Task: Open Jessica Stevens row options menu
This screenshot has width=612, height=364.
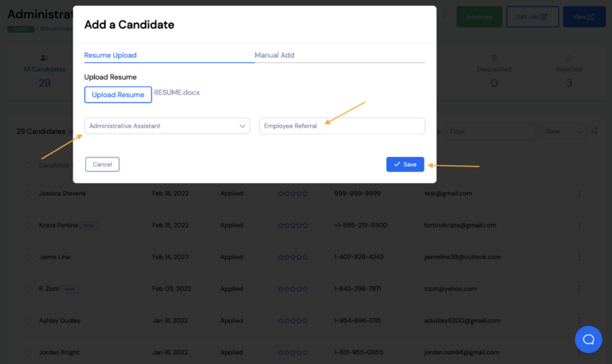Action: tap(579, 193)
